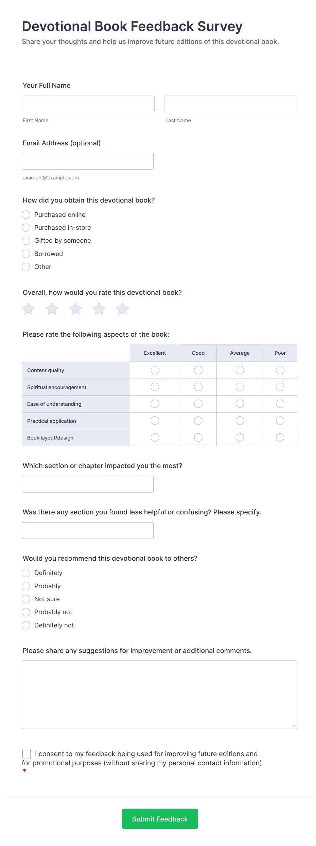The width and height of the screenshot is (316, 846).
Task: Click the most impactful section field
Action: click(x=88, y=484)
